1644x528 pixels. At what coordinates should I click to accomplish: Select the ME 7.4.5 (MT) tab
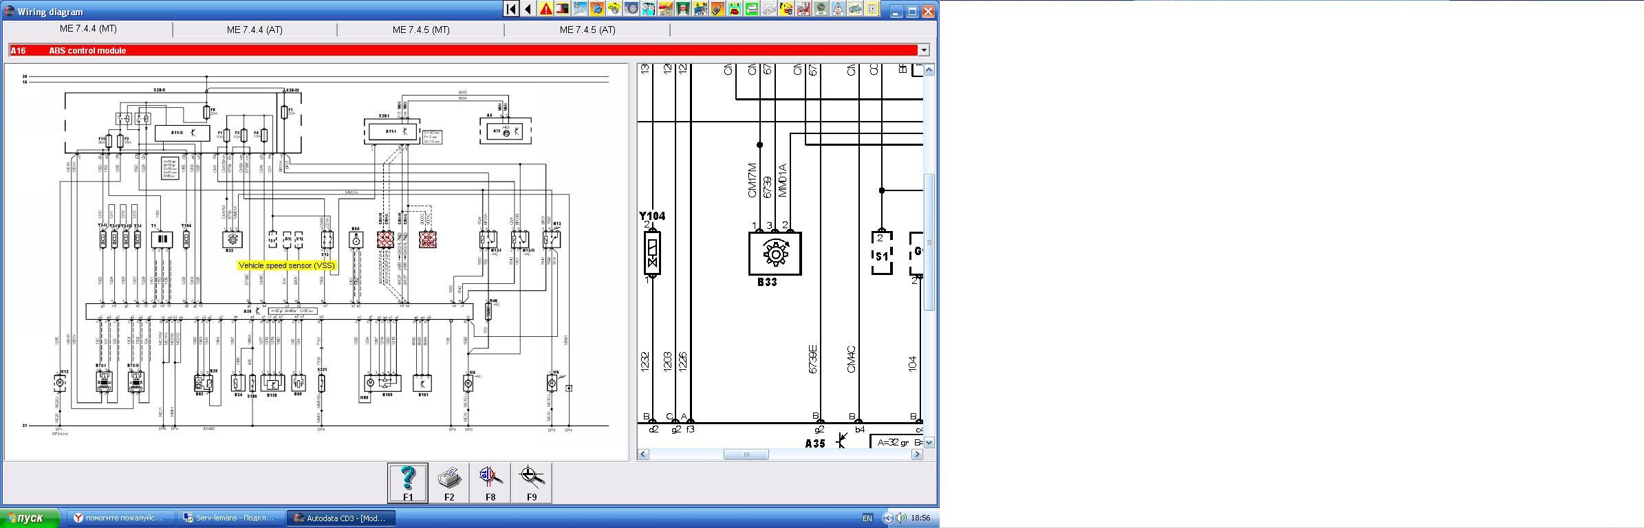pyautogui.click(x=421, y=30)
